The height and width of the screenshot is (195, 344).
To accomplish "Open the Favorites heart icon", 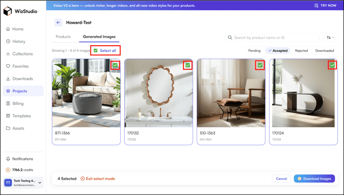I will tap(8, 66).
